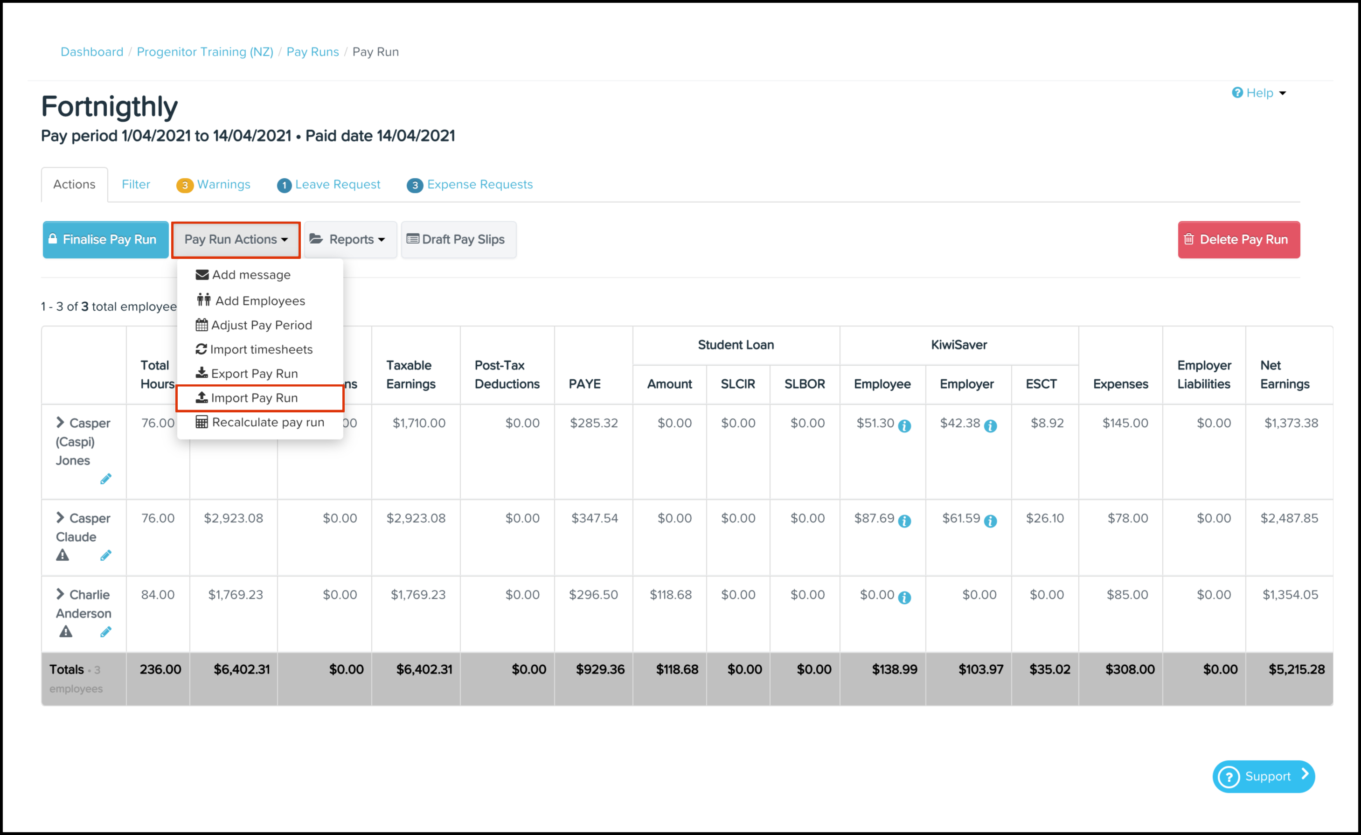The width and height of the screenshot is (1361, 835).
Task: Open the Reports dropdown
Action: (x=350, y=240)
